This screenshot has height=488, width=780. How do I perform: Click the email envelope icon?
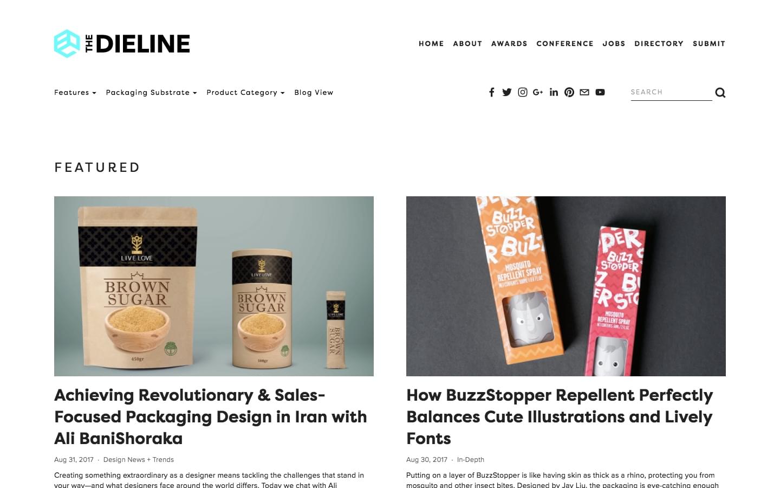[x=584, y=92]
